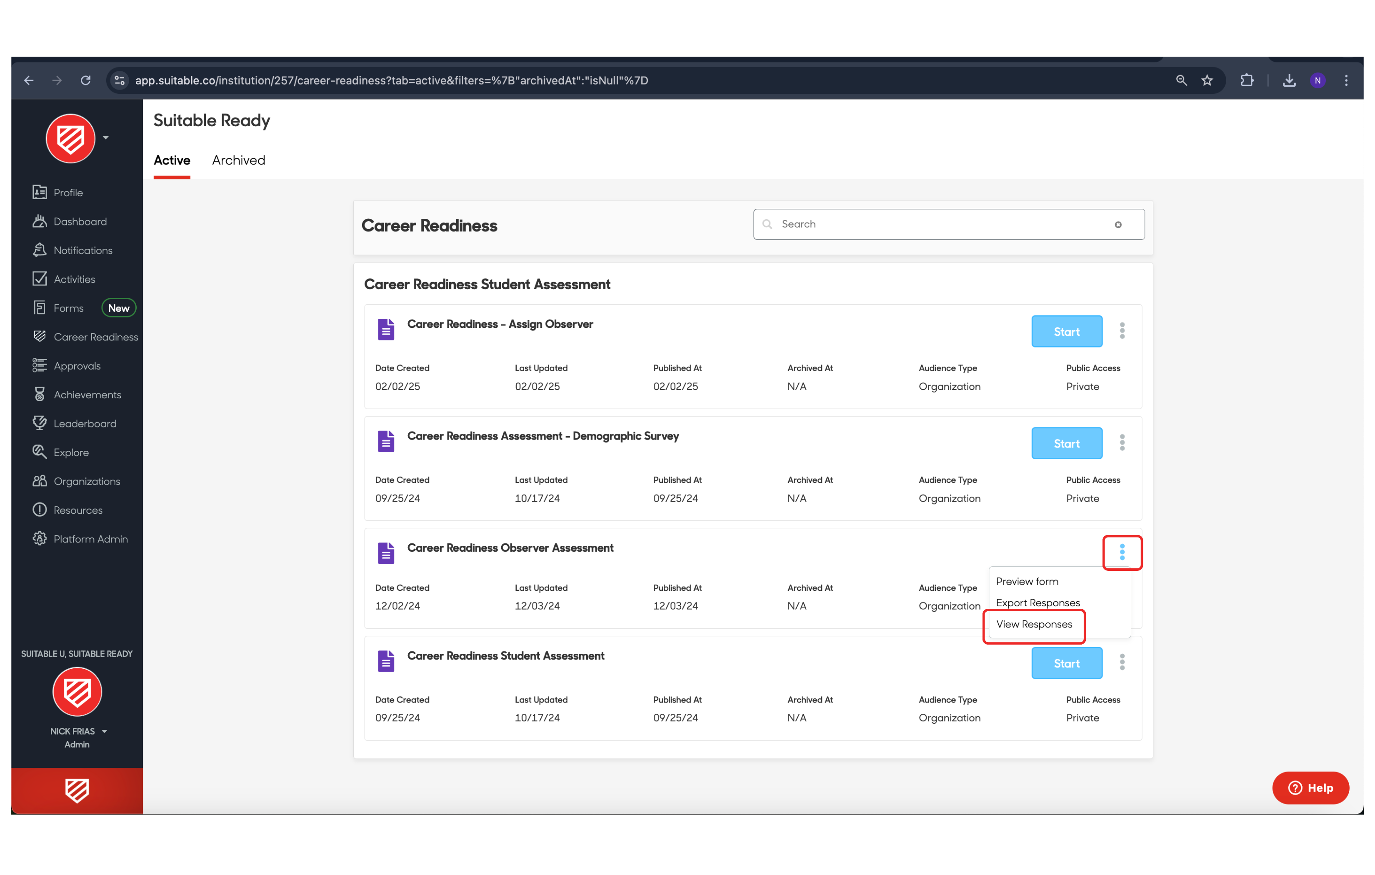Open browser downloads icon

(x=1289, y=80)
